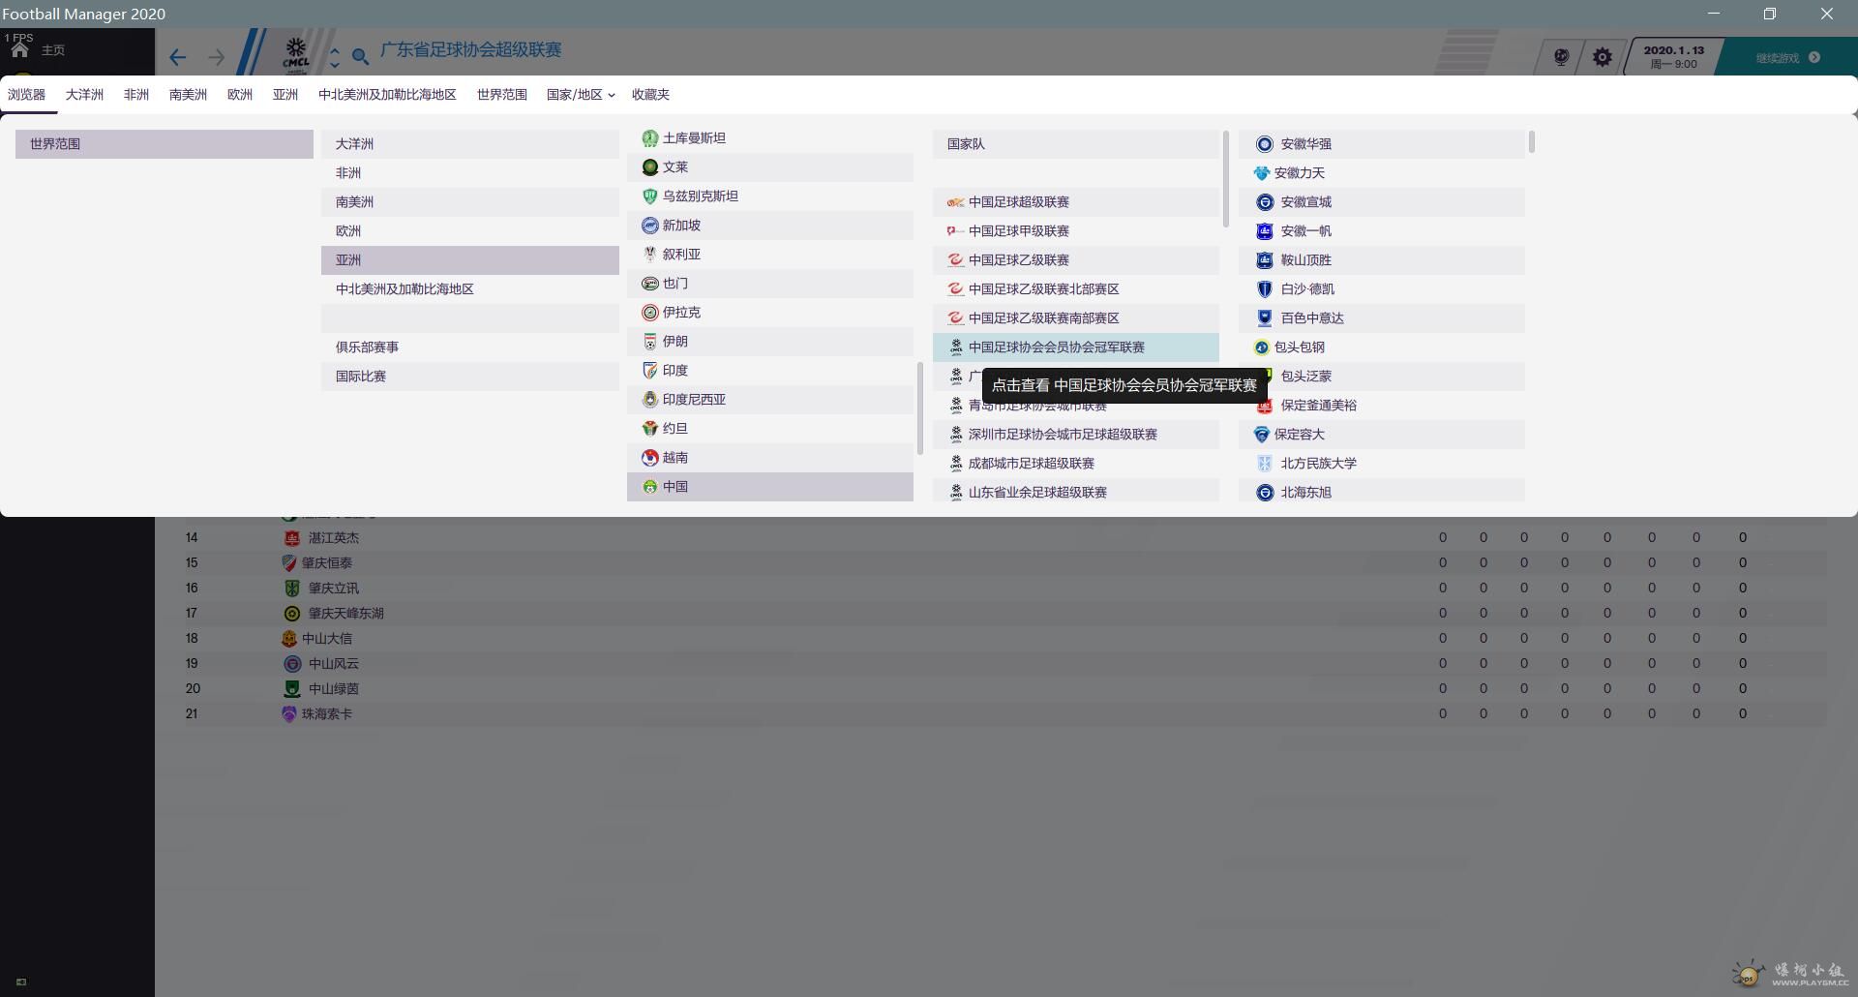Go back with the left arrow
Screen dimensions: 1858x997
(x=177, y=57)
